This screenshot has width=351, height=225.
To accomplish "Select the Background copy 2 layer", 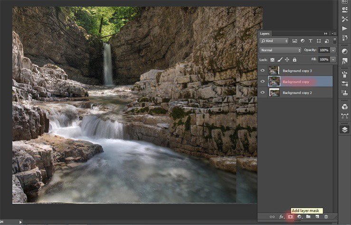I will [298, 92].
